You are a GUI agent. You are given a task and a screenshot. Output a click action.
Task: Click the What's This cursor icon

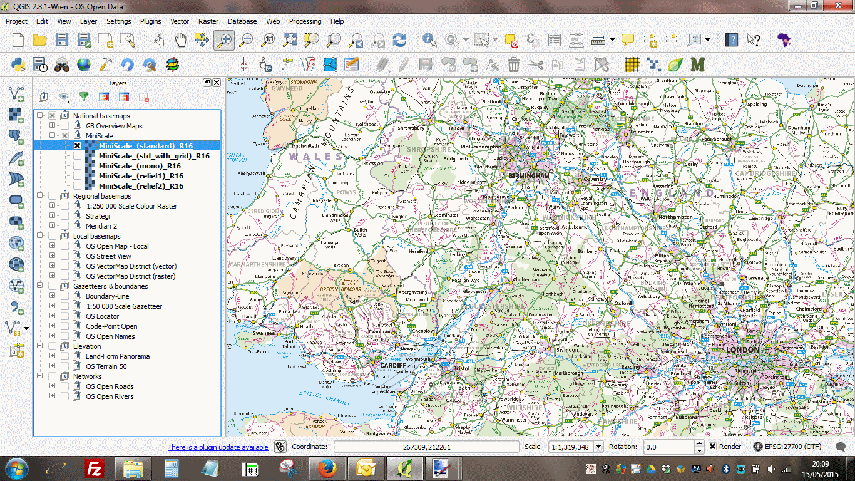(754, 40)
